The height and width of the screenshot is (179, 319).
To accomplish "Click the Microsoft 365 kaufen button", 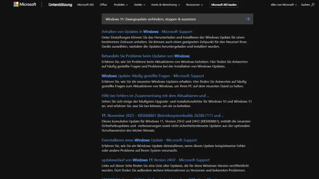I will (224, 5).
